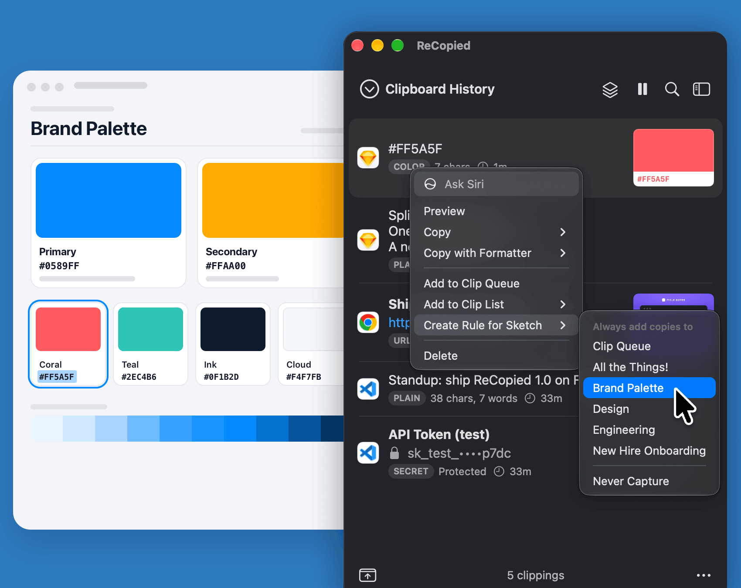This screenshot has height=588, width=741.
Task: Choose Delete from the context menu
Action: [496, 356]
